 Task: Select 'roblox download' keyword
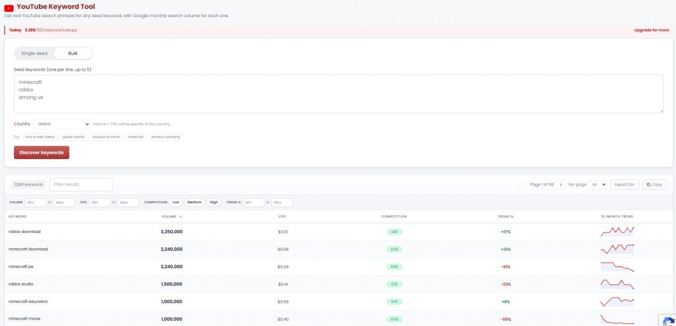[x=24, y=232]
